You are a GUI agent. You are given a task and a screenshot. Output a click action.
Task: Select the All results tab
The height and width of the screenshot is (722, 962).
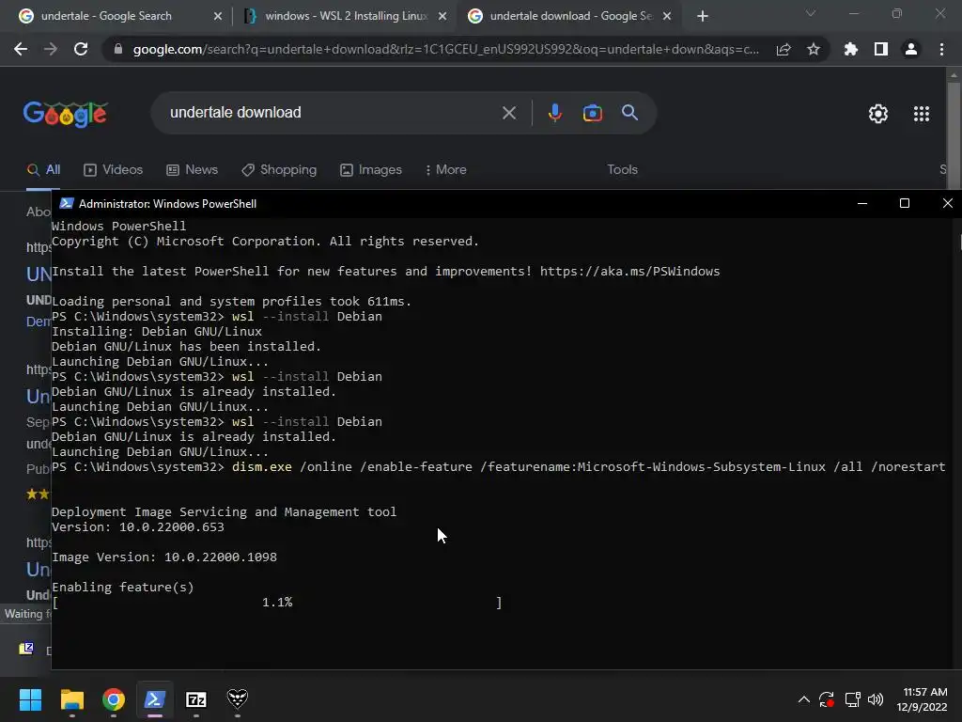pos(43,169)
